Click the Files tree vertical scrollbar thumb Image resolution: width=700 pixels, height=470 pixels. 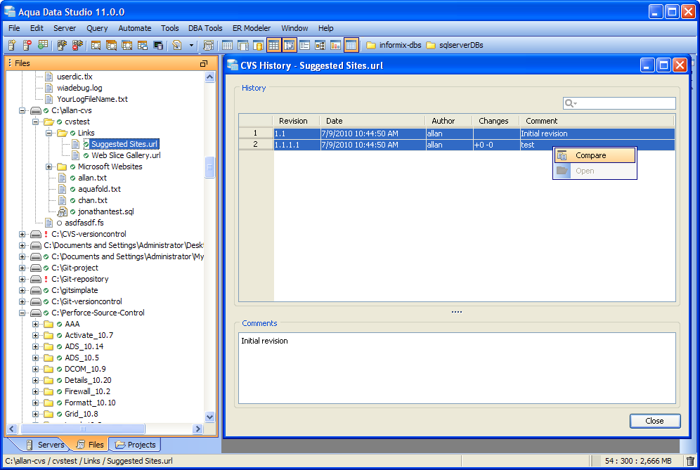click(x=210, y=167)
